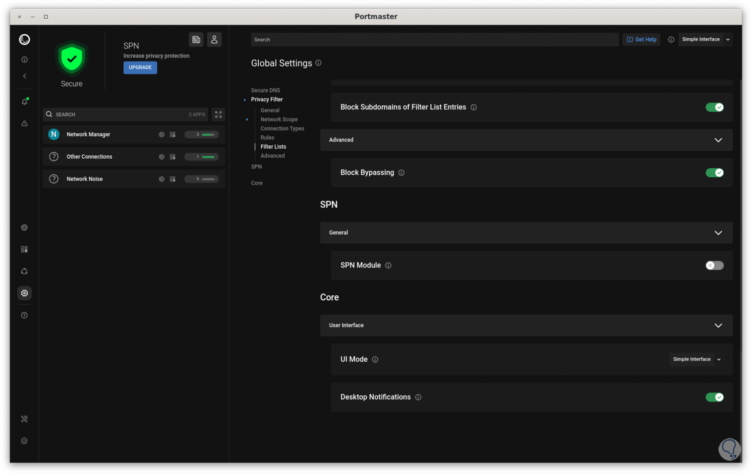Open the Other Connections app settings icon
This screenshot has height=474, width=752.
point(173,157)
